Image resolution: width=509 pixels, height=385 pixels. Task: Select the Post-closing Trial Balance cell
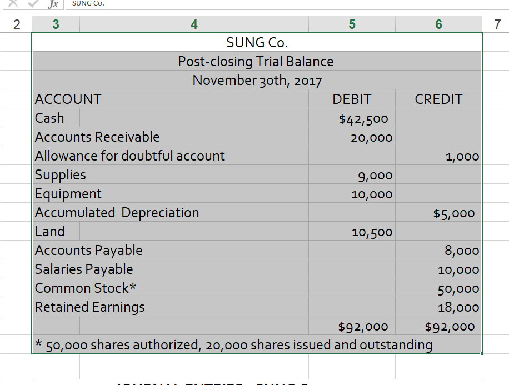pyautogui.click(x=257, y=61)
